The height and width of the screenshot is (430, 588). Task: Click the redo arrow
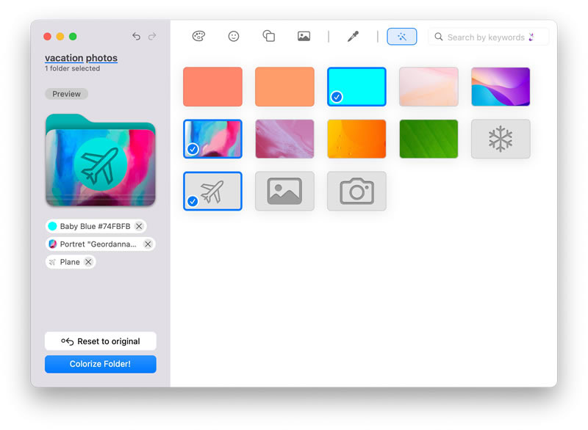[x=152, y=36]
